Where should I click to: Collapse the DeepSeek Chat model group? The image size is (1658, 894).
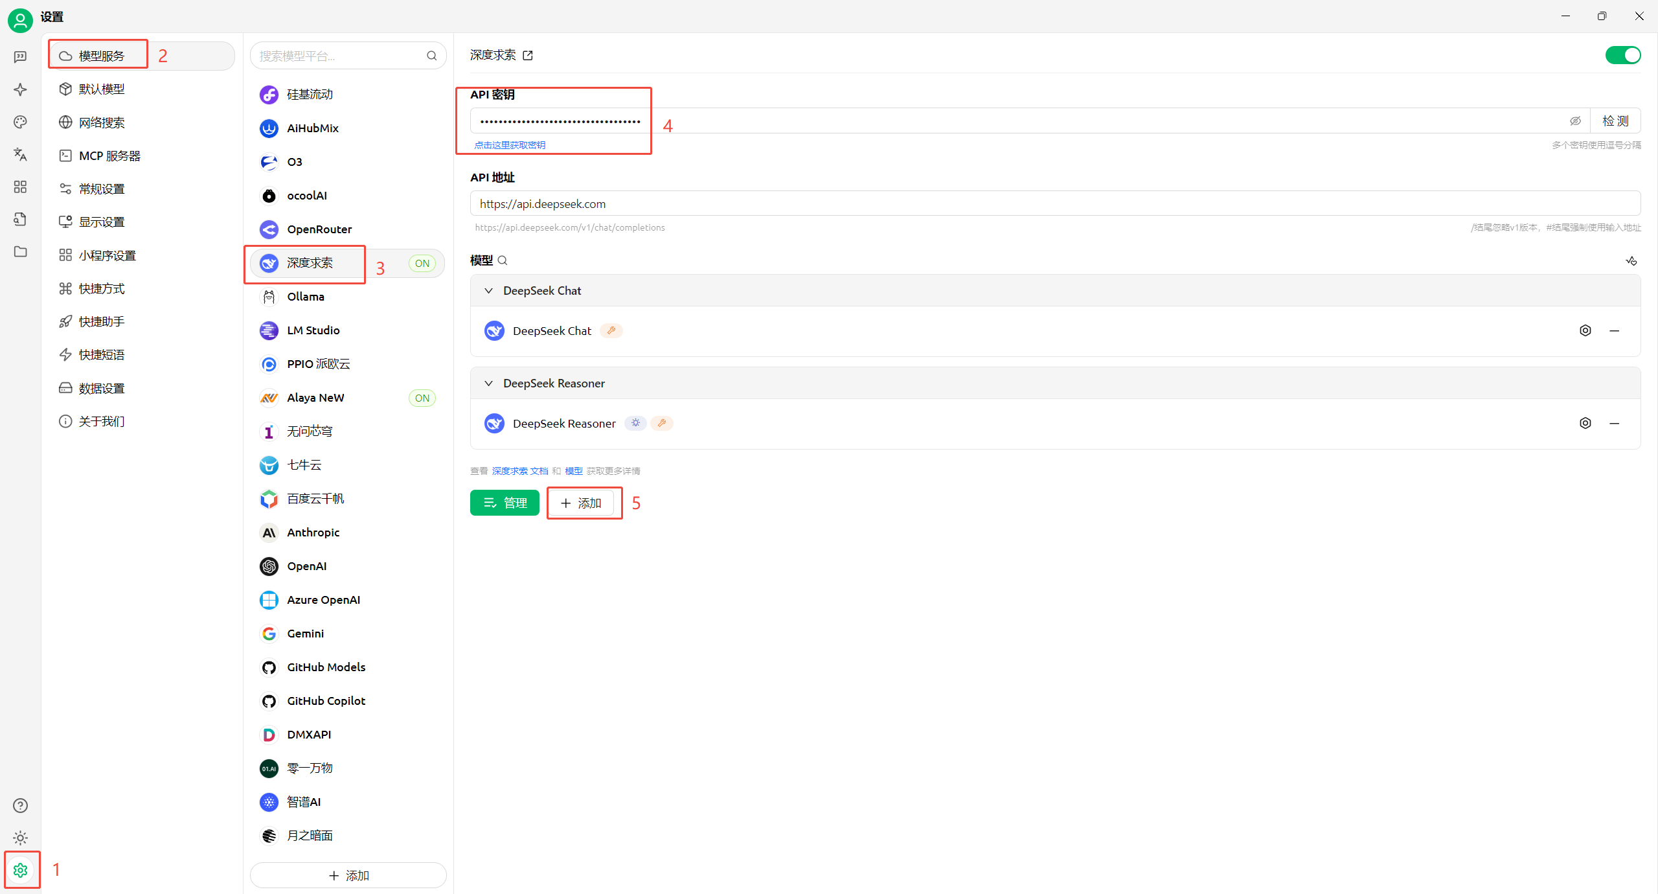[488, 291]
